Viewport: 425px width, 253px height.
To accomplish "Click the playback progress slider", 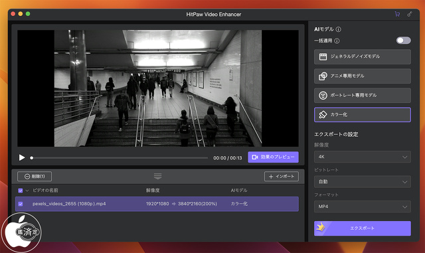I will pos(120,158).
